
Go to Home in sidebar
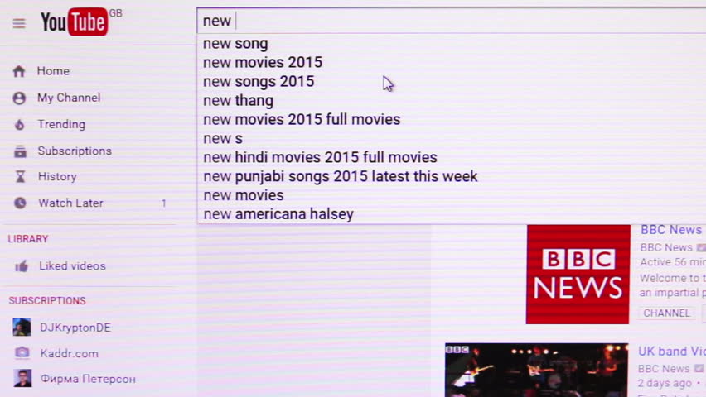click(53, 71)
